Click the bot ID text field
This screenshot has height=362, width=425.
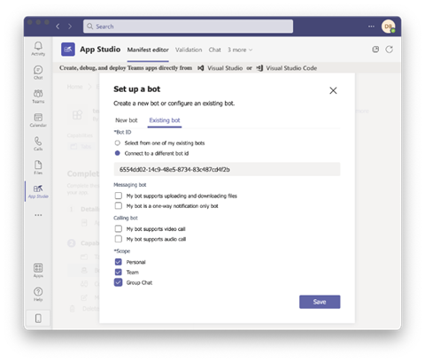click(x=227, y=169)
